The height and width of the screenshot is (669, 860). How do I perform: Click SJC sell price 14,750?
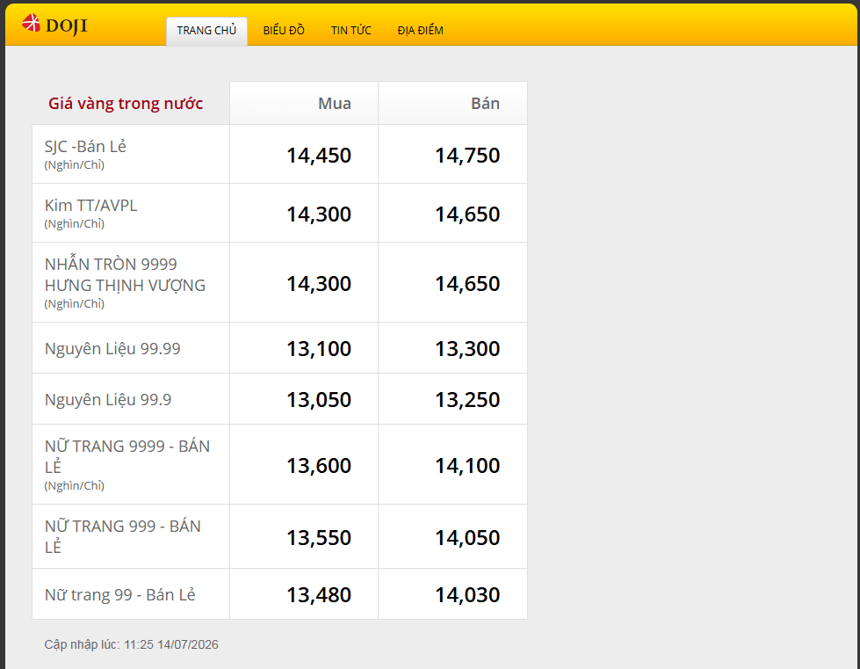pos(467,156)
